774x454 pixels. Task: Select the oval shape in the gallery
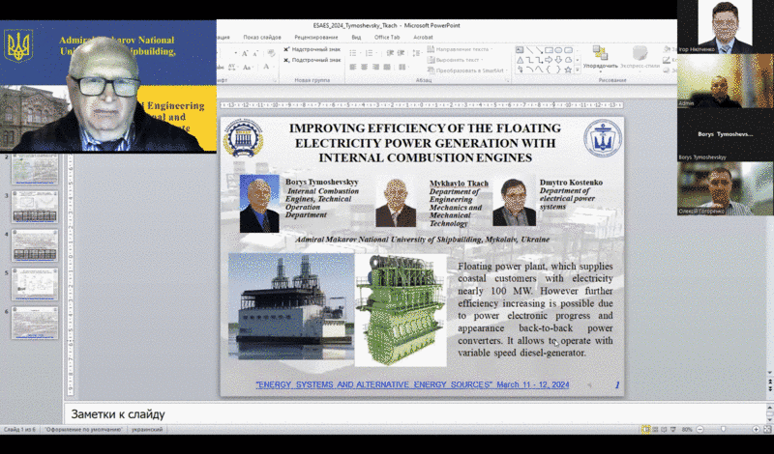click(x=558, y=50)
